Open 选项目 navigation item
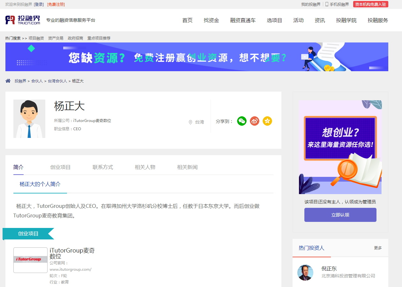This screenshot has width=402, height=287. pyautogui.click(x=274, y=20)
